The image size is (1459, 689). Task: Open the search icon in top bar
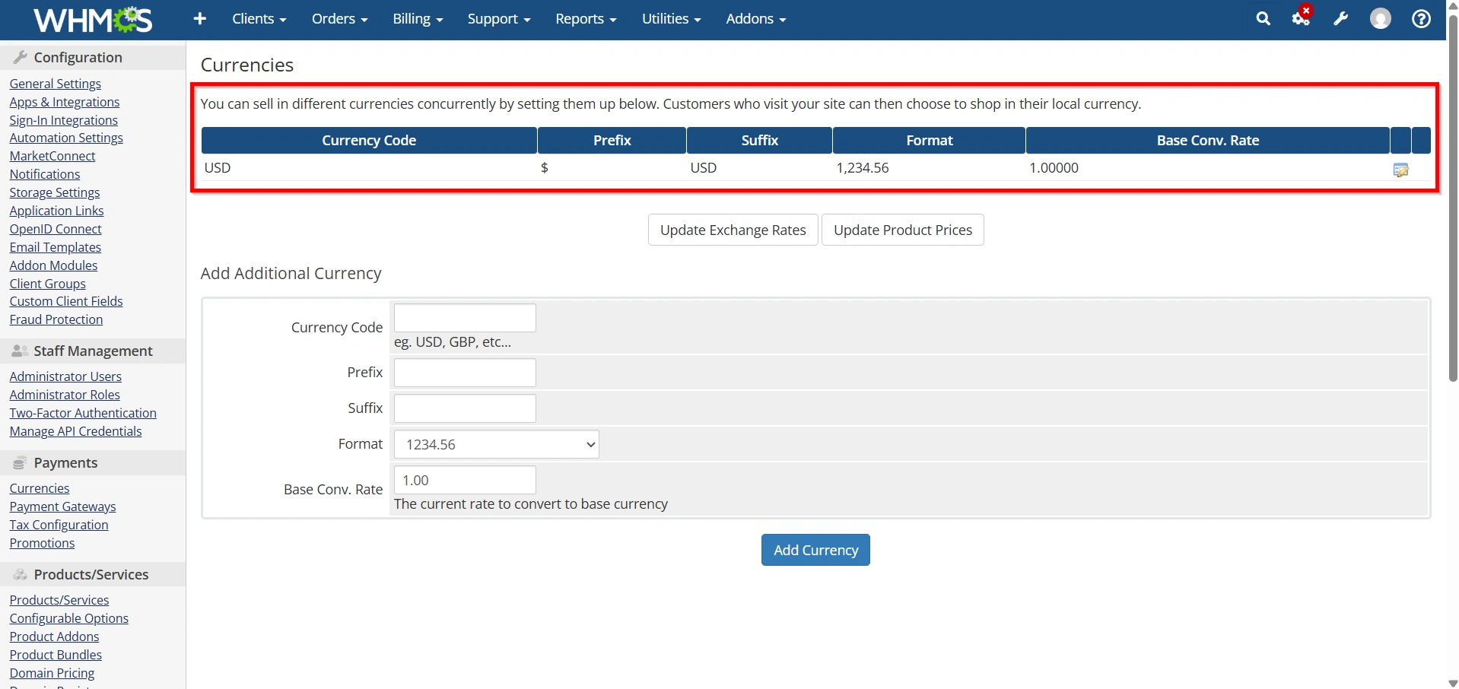(1263, 18)
